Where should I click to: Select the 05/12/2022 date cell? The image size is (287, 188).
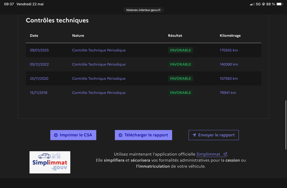pyautogui.click(x=39, y=64)
